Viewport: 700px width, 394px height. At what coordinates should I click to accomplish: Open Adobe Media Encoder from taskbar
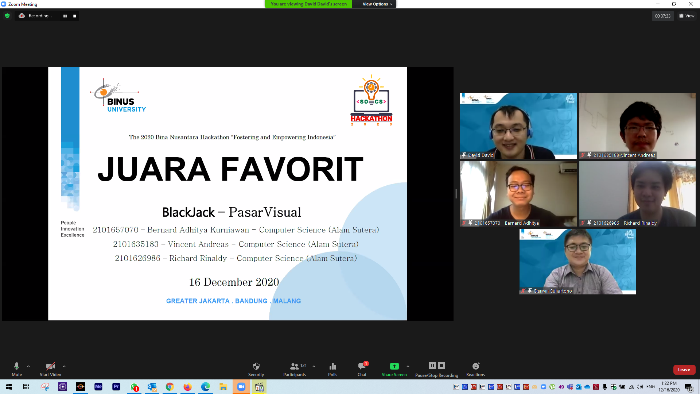(x=98, y=387)
